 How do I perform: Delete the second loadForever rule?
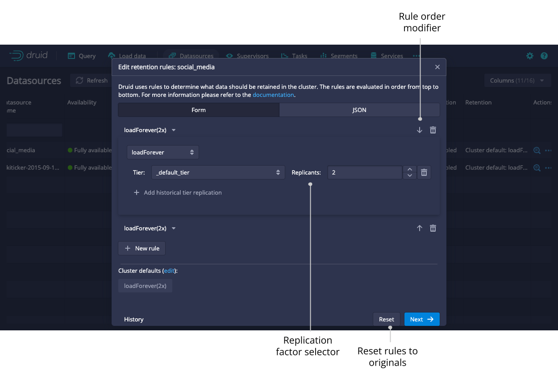point(433,228)
